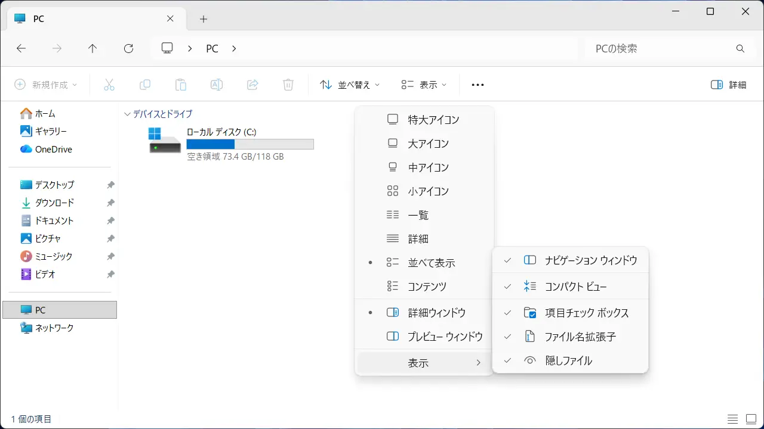Image resolution: width=764 pixels, height=429 pixels.
Task: Open the 並べ替え sort dropdown
Action: coord(350,85)
